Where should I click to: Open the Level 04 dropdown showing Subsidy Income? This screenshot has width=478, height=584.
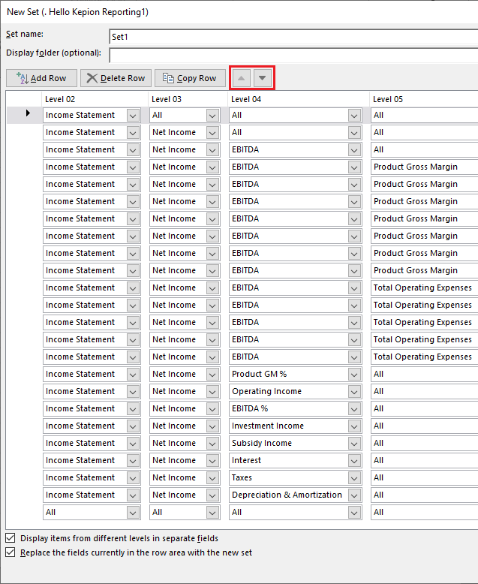[354, 443]
